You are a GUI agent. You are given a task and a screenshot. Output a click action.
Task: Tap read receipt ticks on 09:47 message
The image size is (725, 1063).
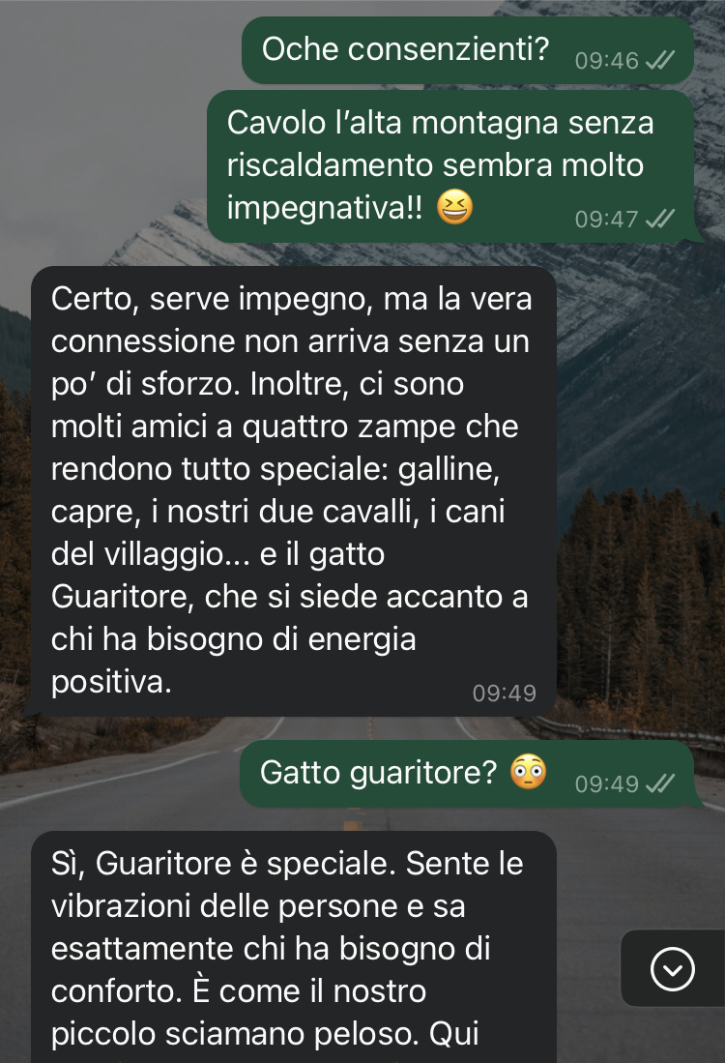[x=660, y=219]
